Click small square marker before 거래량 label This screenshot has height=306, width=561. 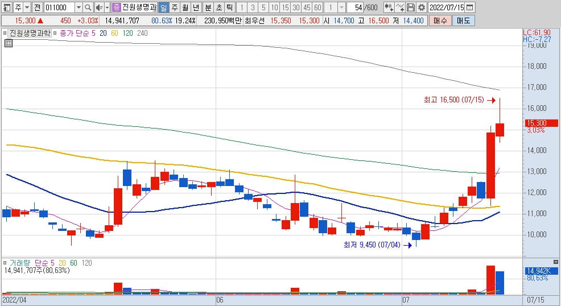[x=5, y=263]
